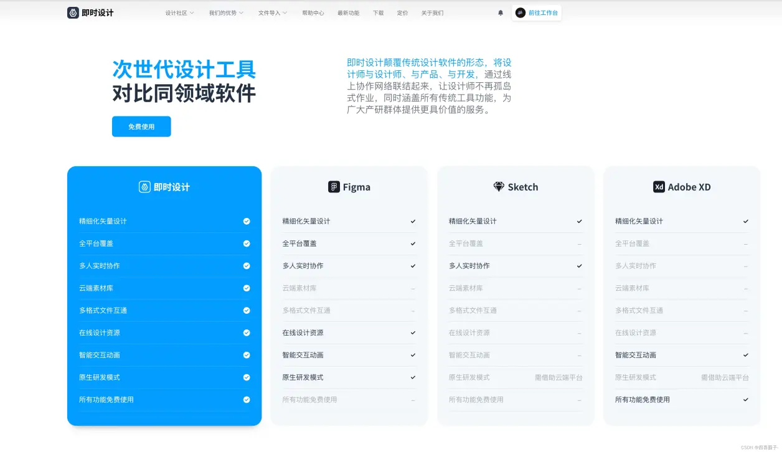
Task: Click 多人实时协作 in the Adobe XD card
Action: 636,266
